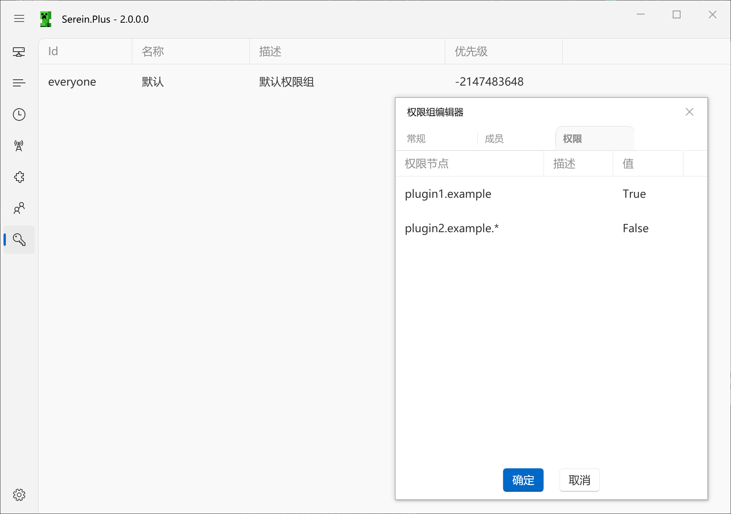
Task: Click the main table 描述 column header
Action: pos(347,51)
